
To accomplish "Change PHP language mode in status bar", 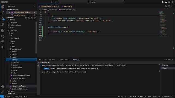I will tap(150, 96).
